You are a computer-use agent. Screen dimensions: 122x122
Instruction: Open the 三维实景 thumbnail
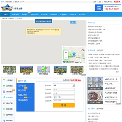pos(10,70)
